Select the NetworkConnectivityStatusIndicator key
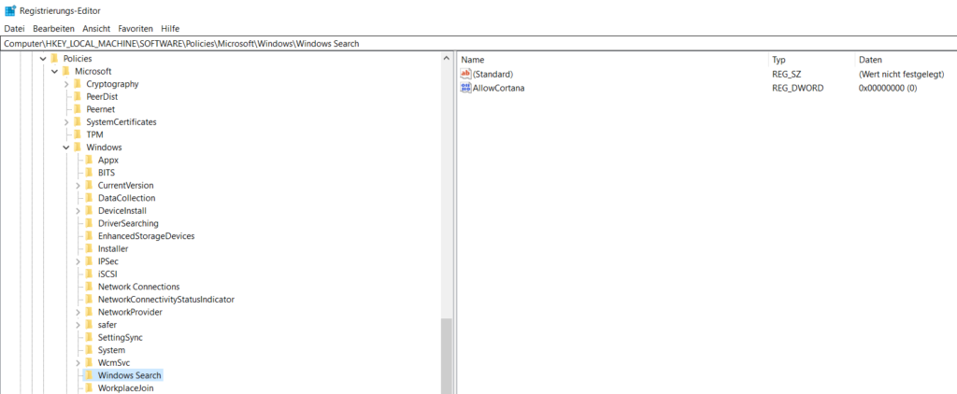 166,300
